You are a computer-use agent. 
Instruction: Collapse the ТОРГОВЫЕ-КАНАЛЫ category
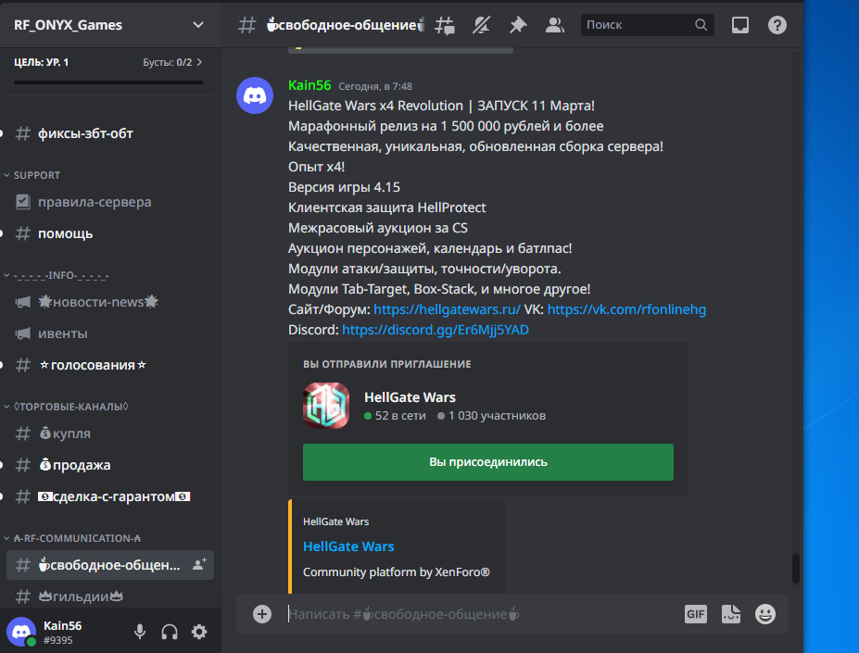(x=67, y=407)
